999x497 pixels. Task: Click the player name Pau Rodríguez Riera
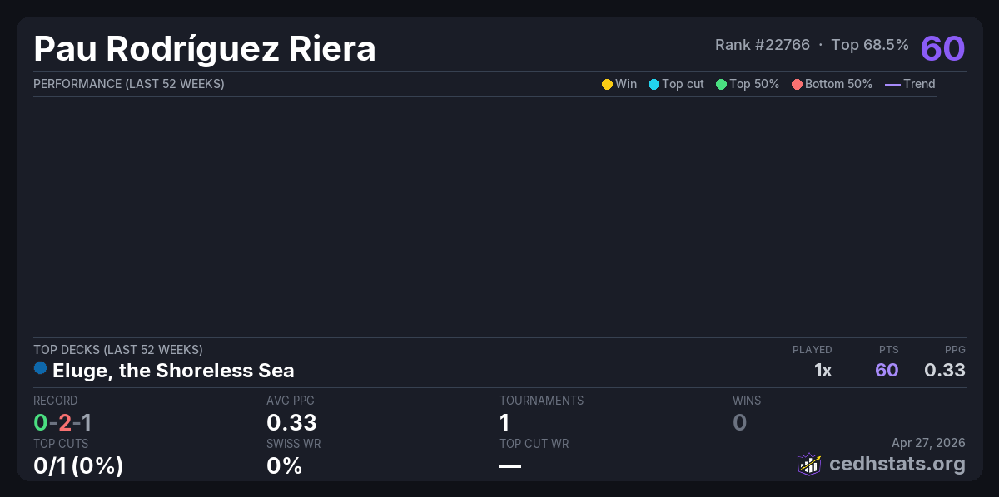tap(205, 49)
